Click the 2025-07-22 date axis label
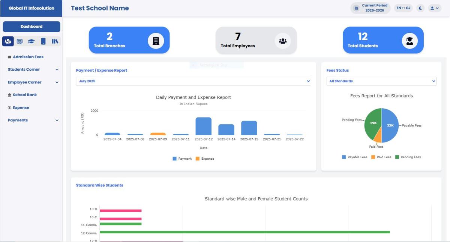Viewport: 450px width, 242px height. (294, 139)
